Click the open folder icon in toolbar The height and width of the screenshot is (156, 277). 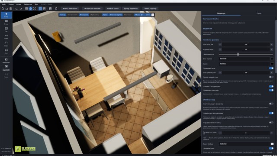coord(6,9)
